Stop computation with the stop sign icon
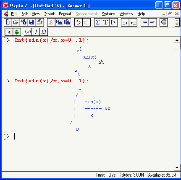The image size is (181, 180). (x=164, y=22)
